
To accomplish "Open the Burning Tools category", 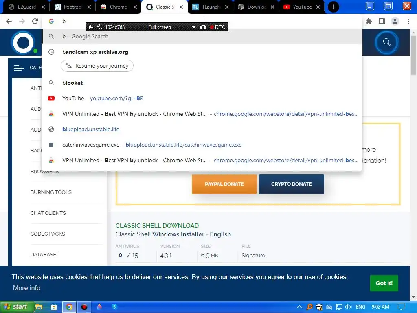I will [51, 192].
